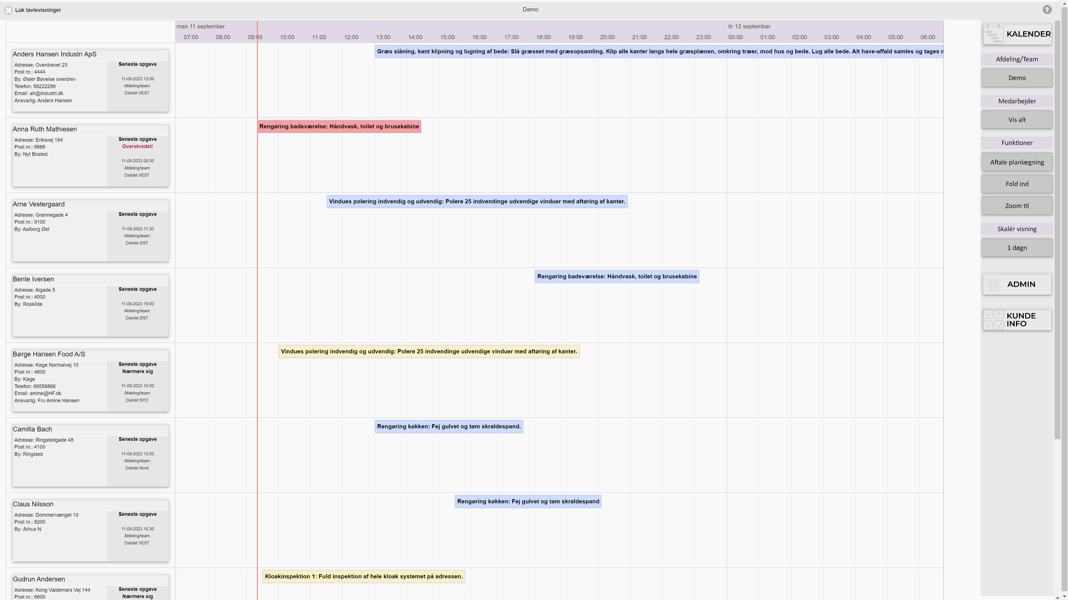Open the Camilla Bach card title
Screen dimensions: 1068x600
pos(32,429)
